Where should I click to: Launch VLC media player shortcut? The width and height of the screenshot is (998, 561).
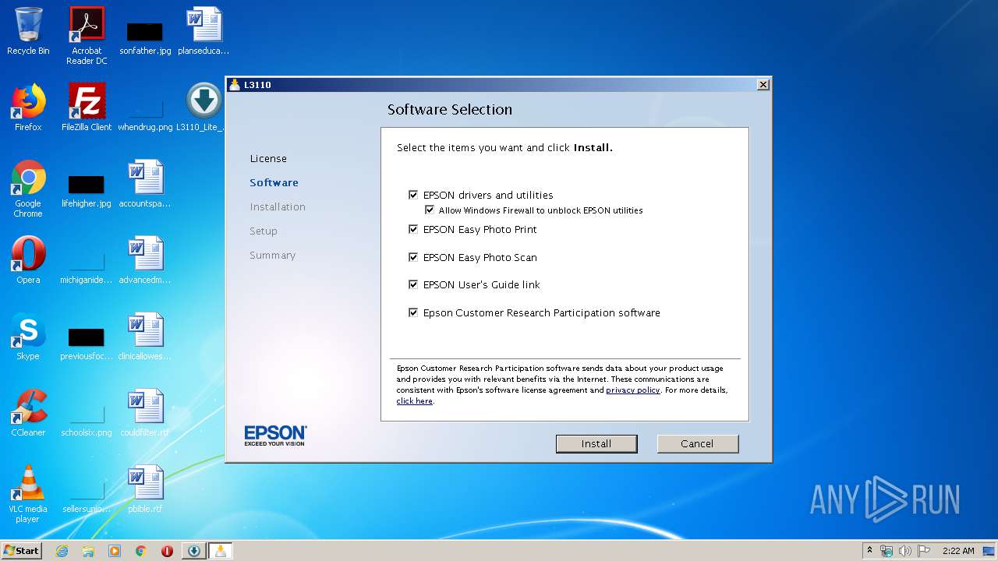(x=28, y=494)
